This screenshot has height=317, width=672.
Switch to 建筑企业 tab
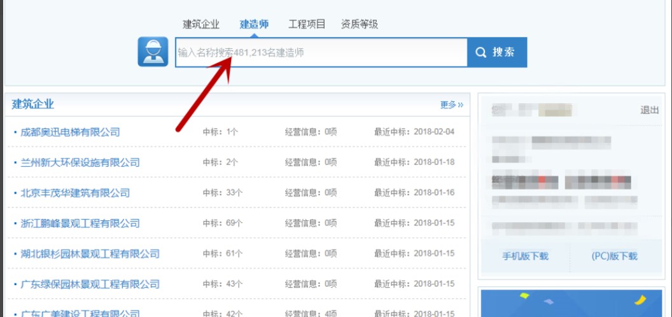pyautogui.click(x=201, y=24)
